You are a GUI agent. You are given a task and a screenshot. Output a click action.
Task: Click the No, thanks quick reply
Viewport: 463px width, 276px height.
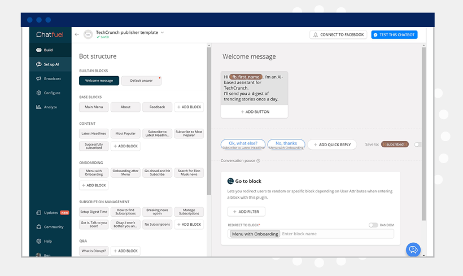(x=286, y=144)
